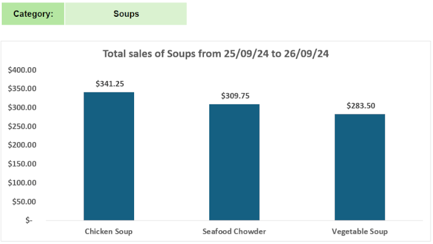Click the $341.25 data label
The image size is (433, 244).
(x=109, y=84)
